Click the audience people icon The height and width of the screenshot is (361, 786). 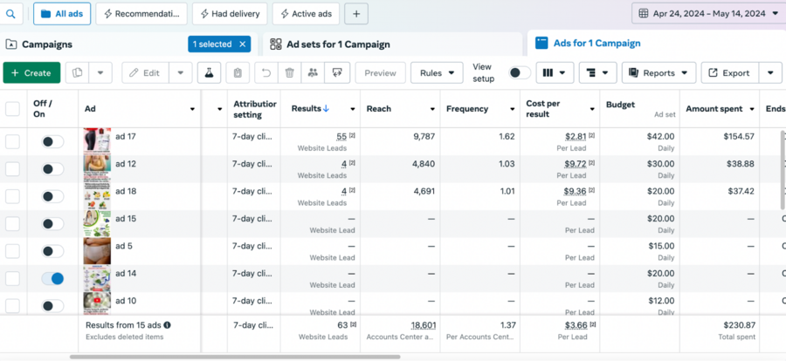point(313,73)
